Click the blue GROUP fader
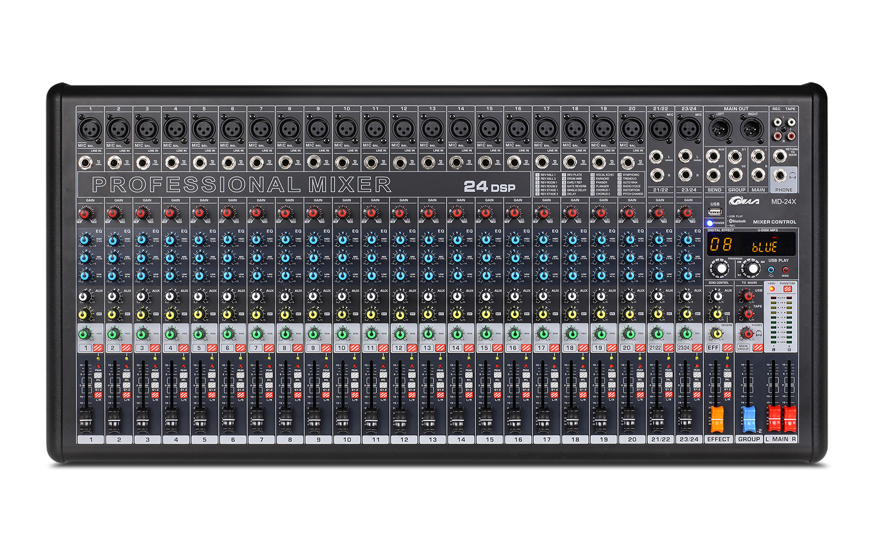This screenshot has width=874, height=546. click(748, 419)
